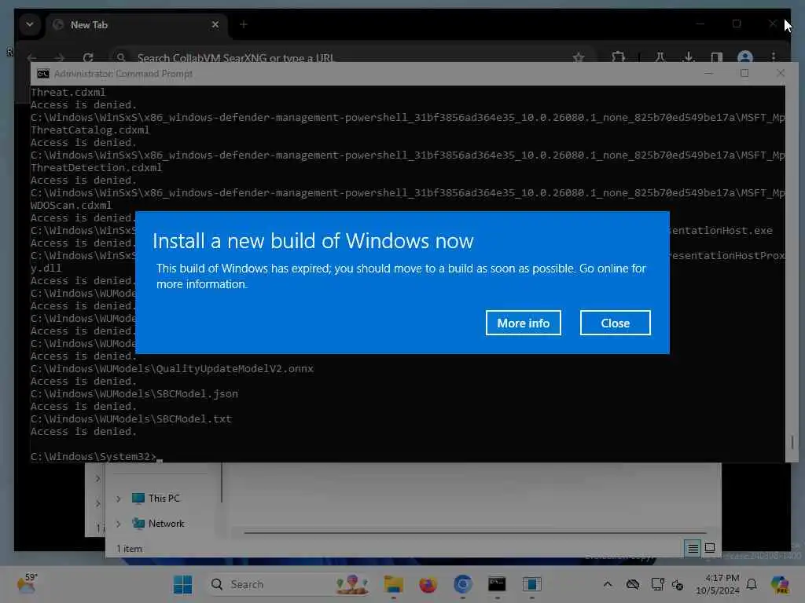
Task: Click the SBCModel.json path line
Action: pyautogui.click(x=134, y=394)
